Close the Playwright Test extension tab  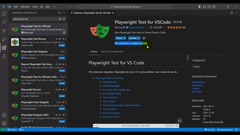coord(113,13)
